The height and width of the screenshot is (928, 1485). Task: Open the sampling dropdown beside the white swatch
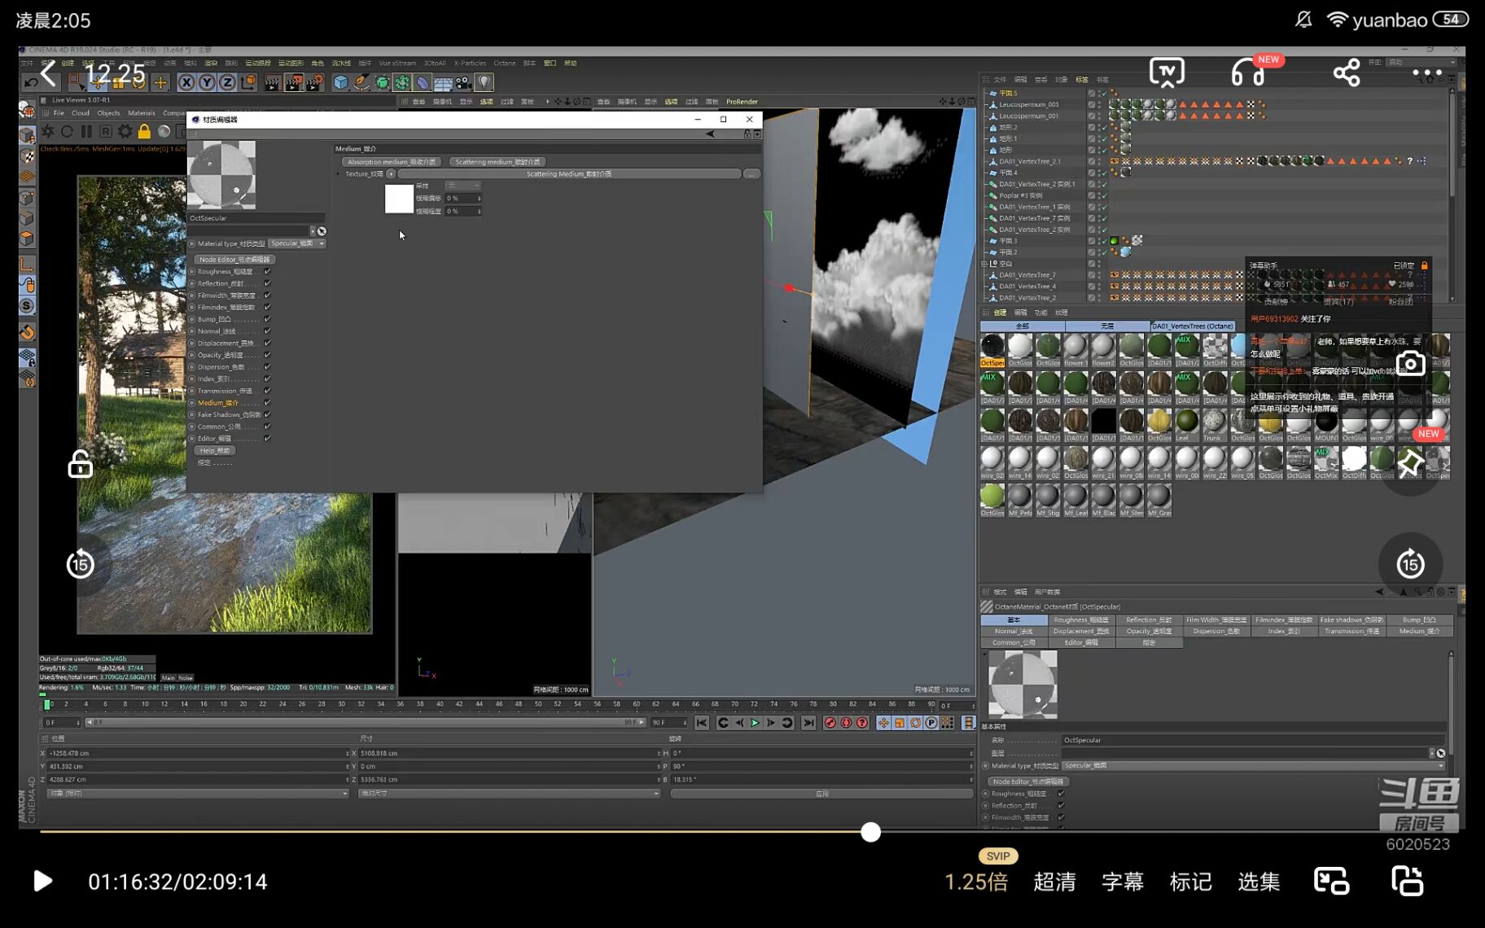click(x=462, y=186)
